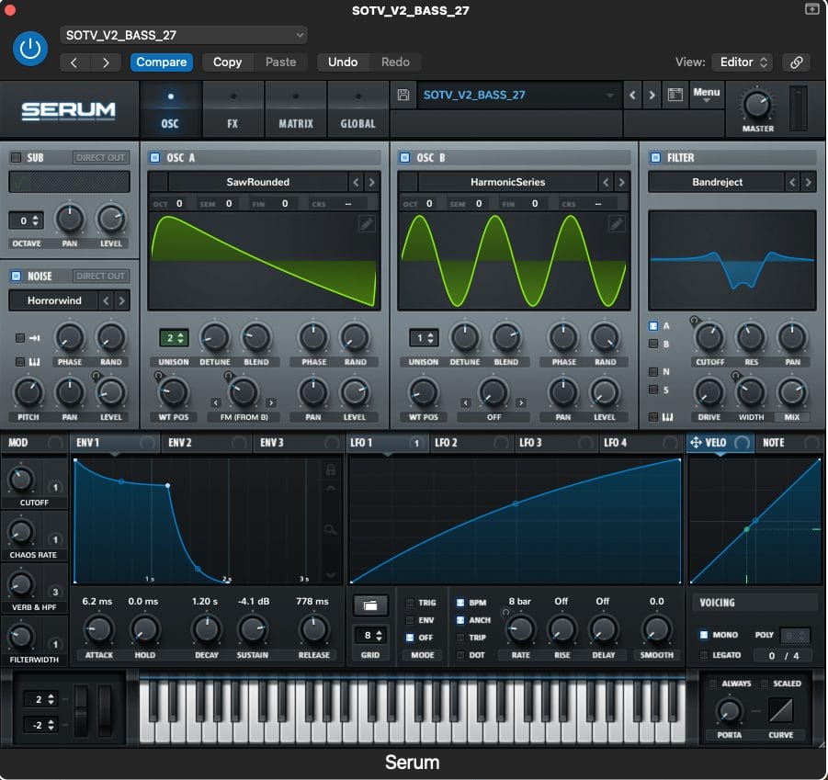
Task: Click the link sidechain icon
Action: click(797, 62)
